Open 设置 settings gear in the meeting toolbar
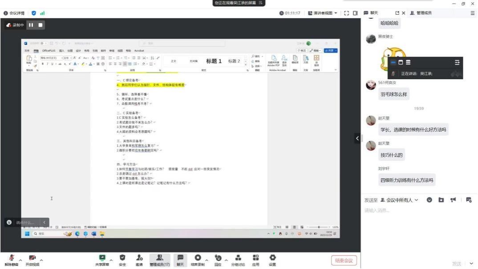 [x=272, y=258]
